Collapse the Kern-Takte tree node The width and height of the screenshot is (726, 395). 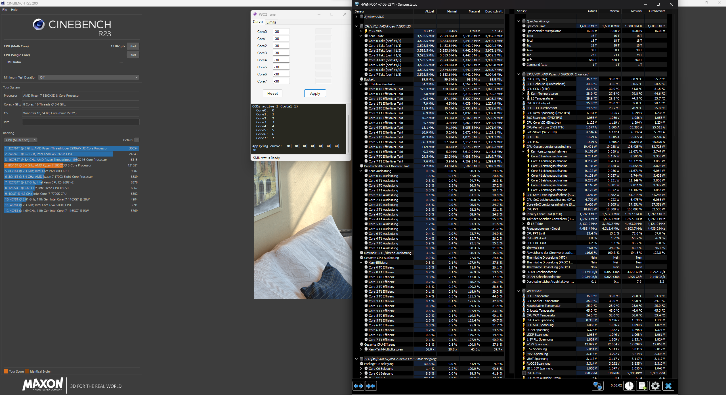361,36
